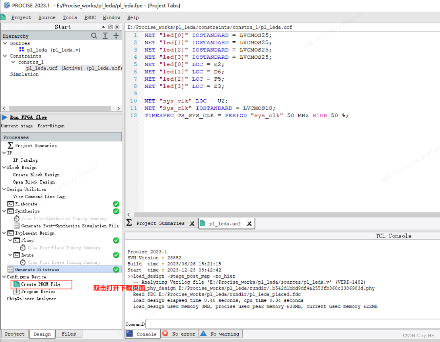
Task: Open the PSOC menu
Action: (x=90, y=17)
